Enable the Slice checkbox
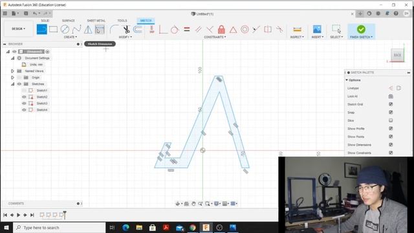 391,120
